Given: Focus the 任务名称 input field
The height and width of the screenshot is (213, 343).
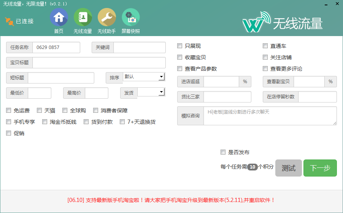Looking at the screenshot, I should [56, 47].
